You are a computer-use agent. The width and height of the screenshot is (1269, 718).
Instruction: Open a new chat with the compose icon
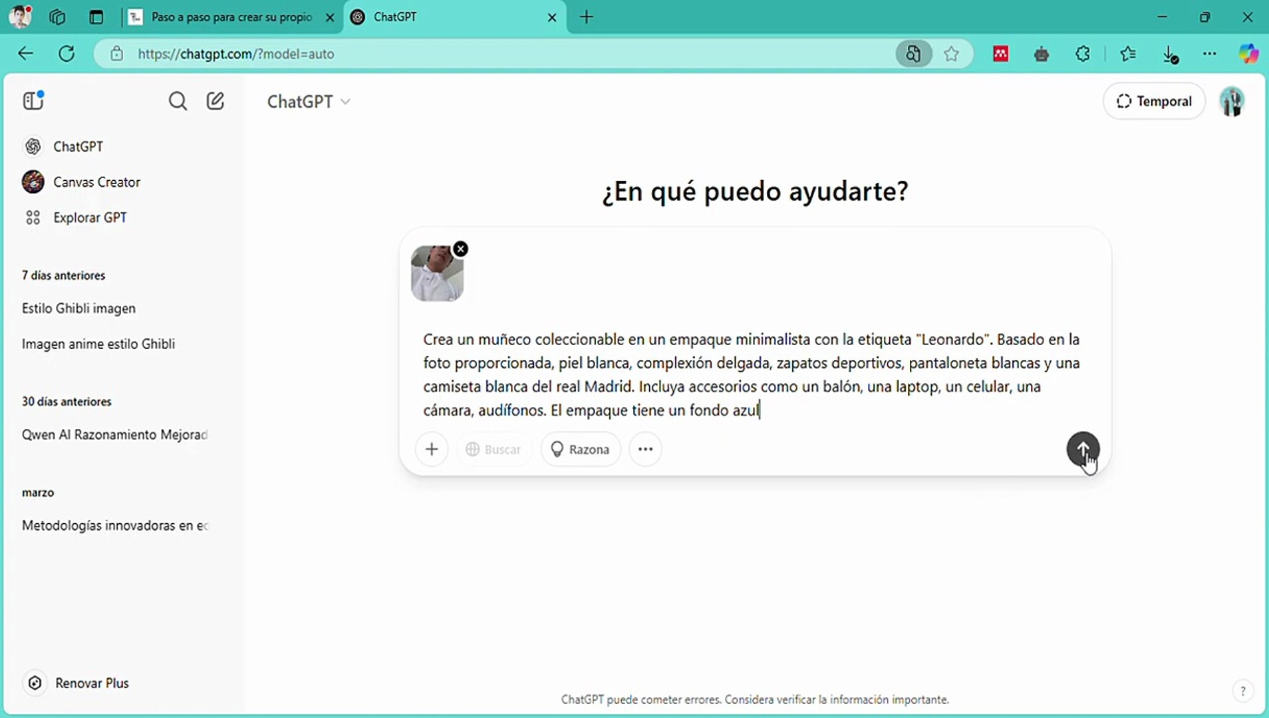(215, 101)
